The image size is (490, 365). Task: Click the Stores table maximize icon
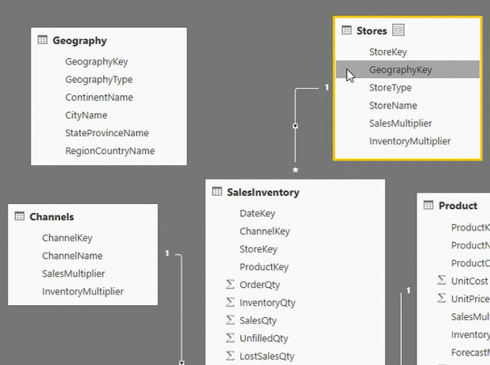pos(398,30)
